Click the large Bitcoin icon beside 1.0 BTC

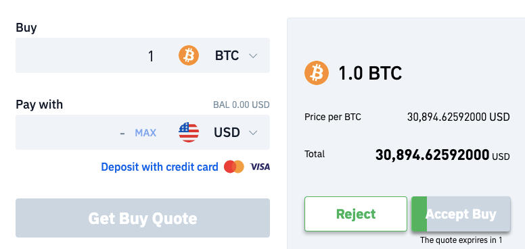click(x=317, y=73)
